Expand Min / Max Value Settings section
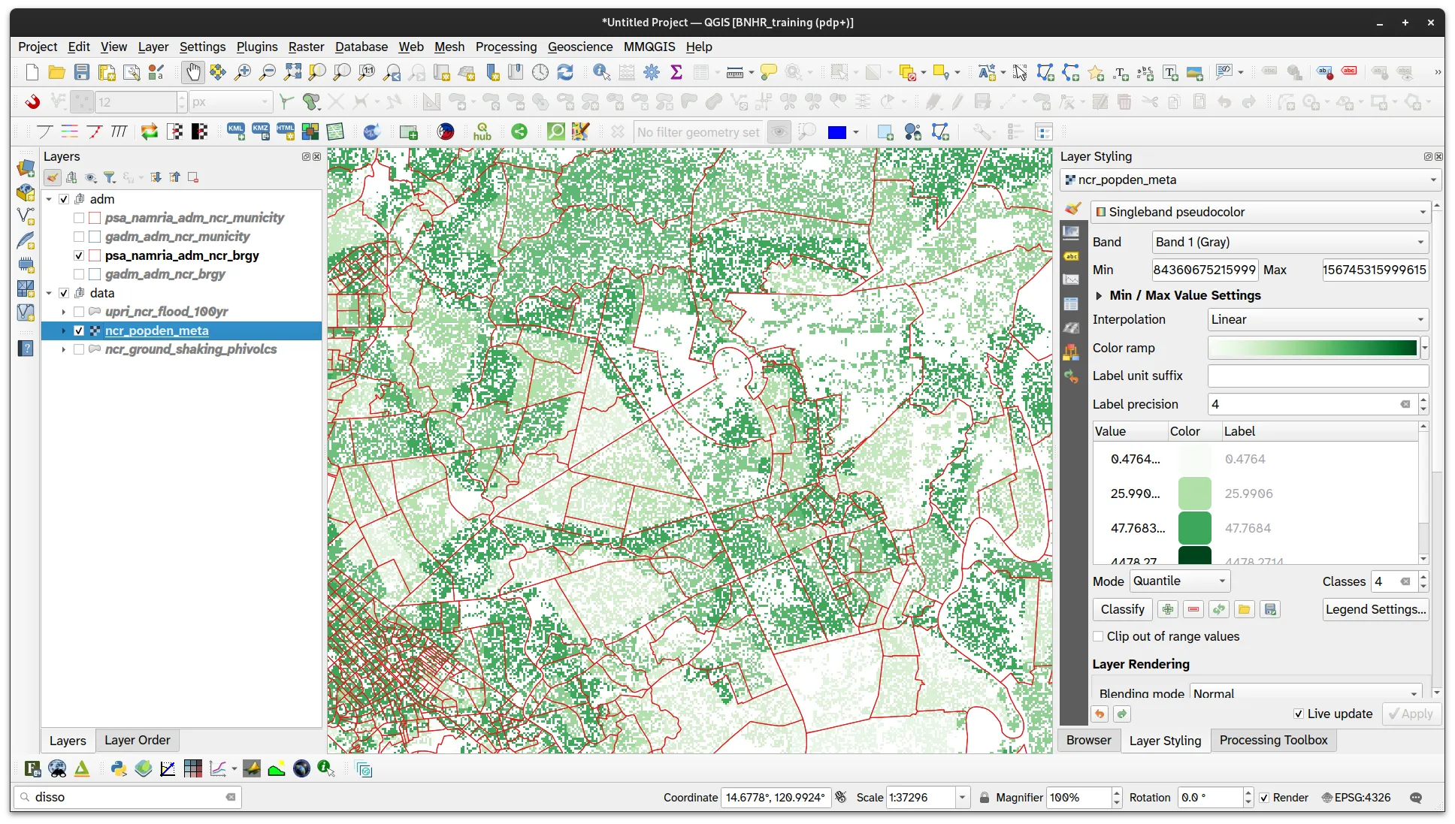This screenshot has width=1455, height=824. pos(1099,295)
